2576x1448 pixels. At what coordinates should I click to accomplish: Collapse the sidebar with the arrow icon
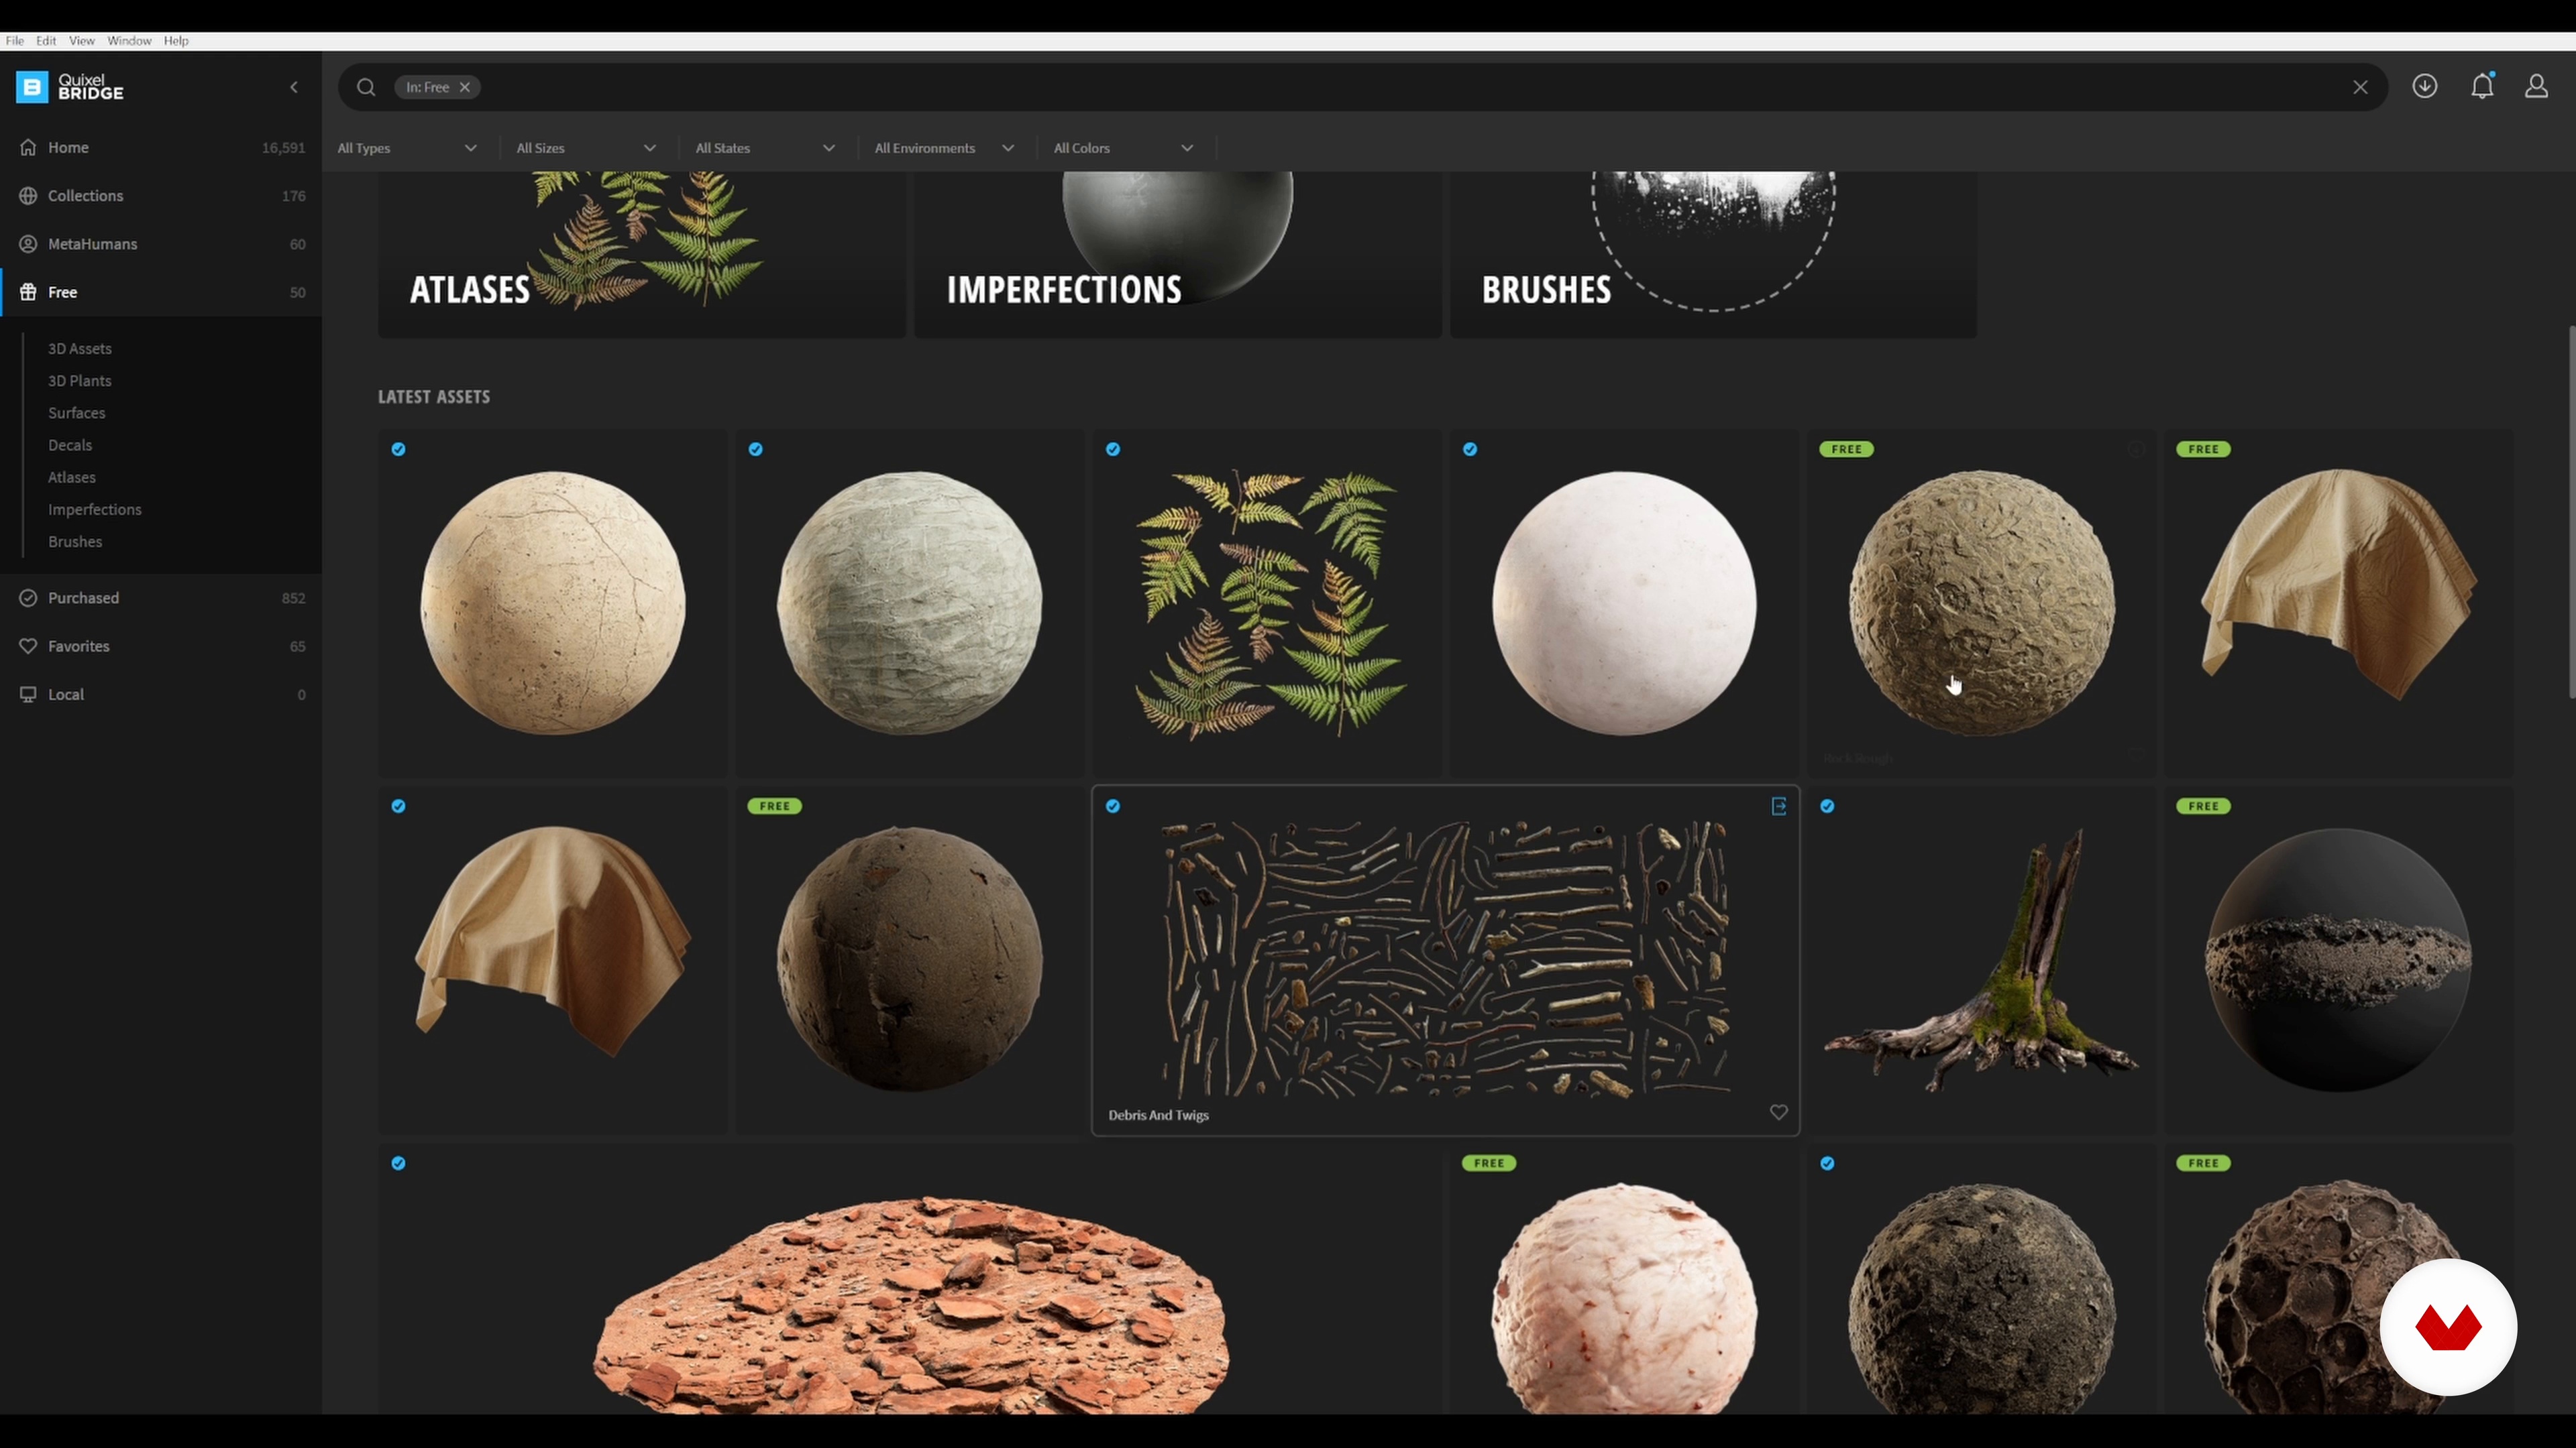pos(294,87)
